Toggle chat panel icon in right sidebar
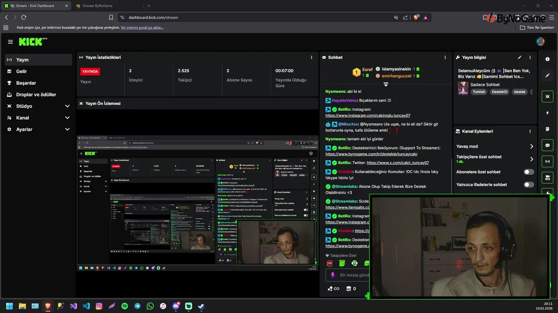Image resolution: width=558 pixels, height=313 pixels. [548, 145]
